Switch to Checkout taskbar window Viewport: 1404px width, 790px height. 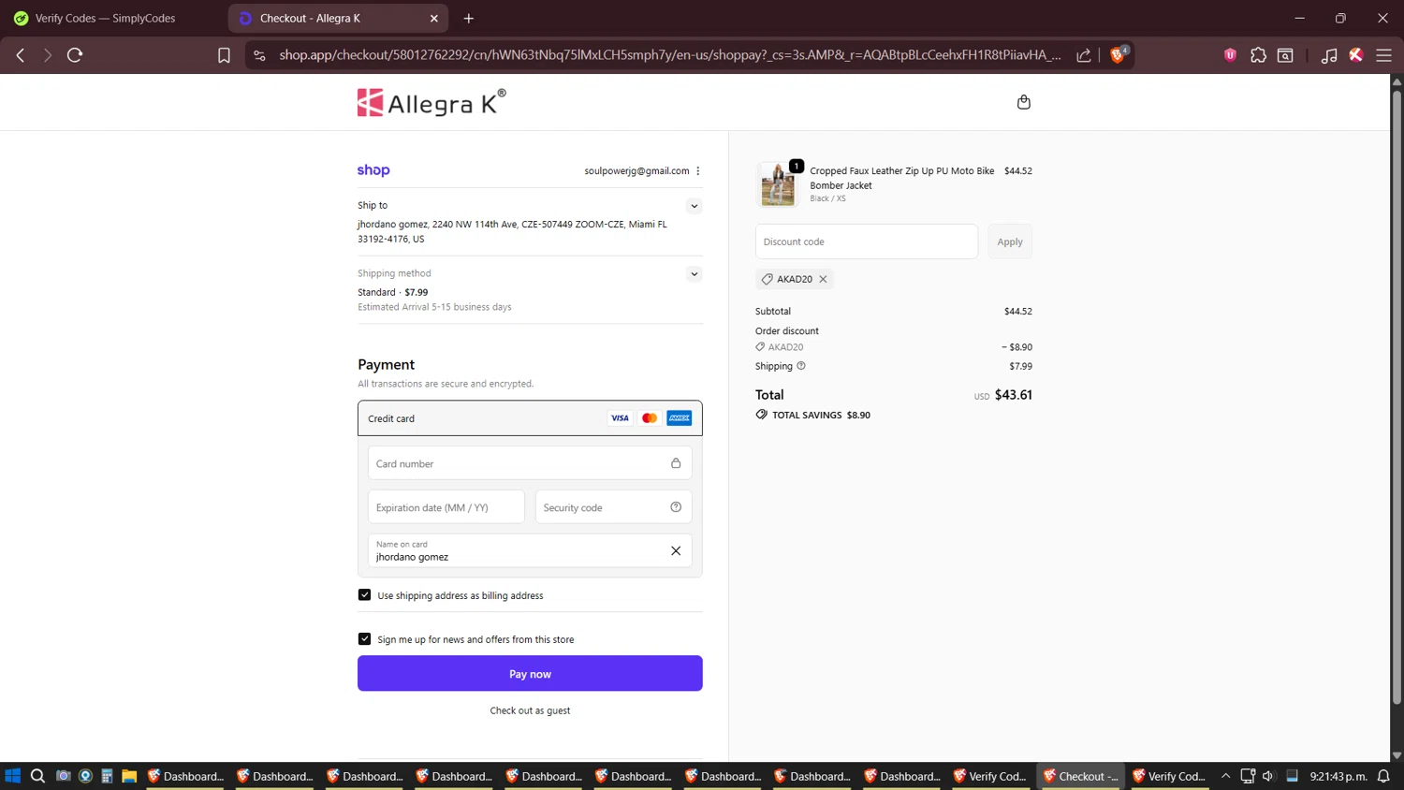[1081, 776]
